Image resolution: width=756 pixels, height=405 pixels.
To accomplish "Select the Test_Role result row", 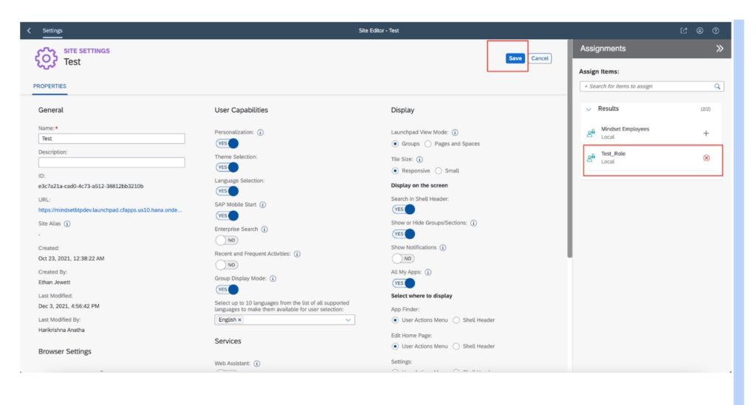I will point(653,158).
